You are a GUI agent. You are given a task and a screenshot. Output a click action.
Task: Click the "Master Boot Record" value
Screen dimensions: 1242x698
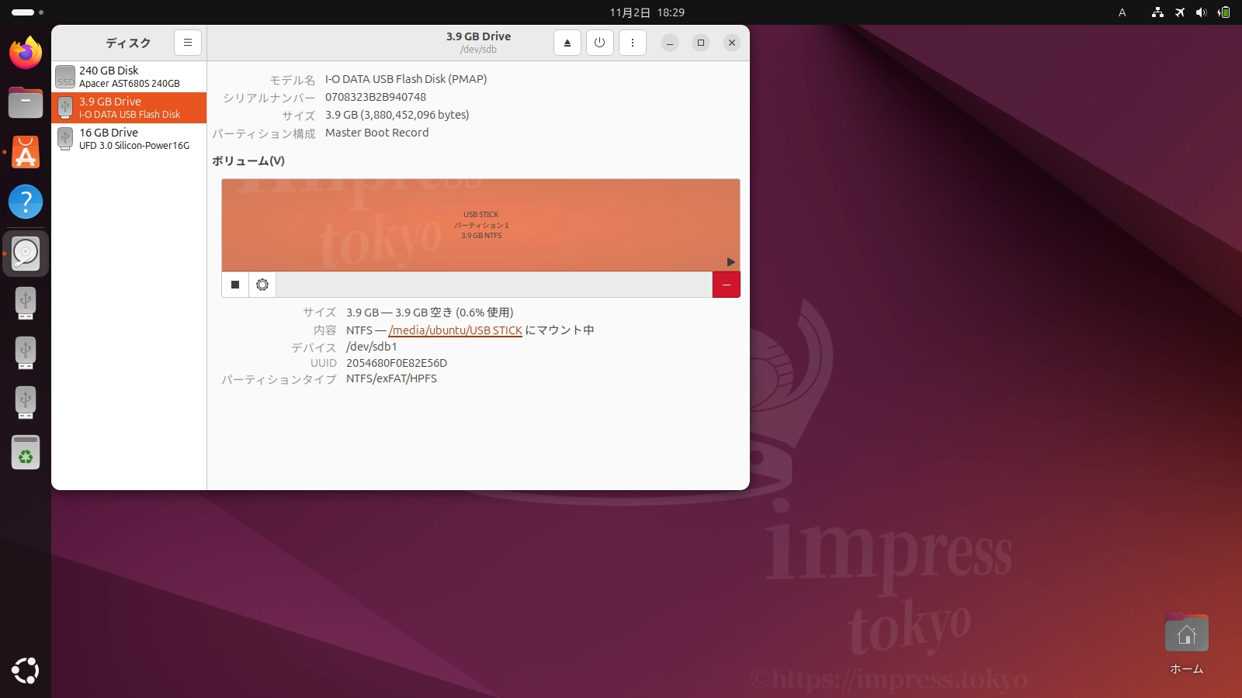tap(377, 133)
